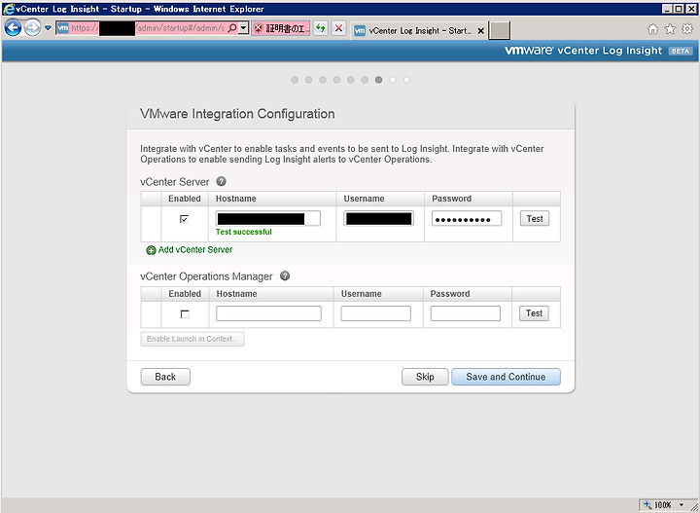Open the browser Home icon

point(652,29)
